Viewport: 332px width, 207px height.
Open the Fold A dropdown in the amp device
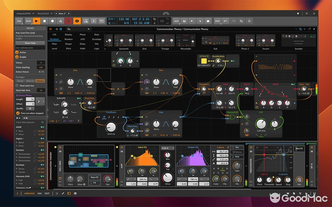(167, 148)
